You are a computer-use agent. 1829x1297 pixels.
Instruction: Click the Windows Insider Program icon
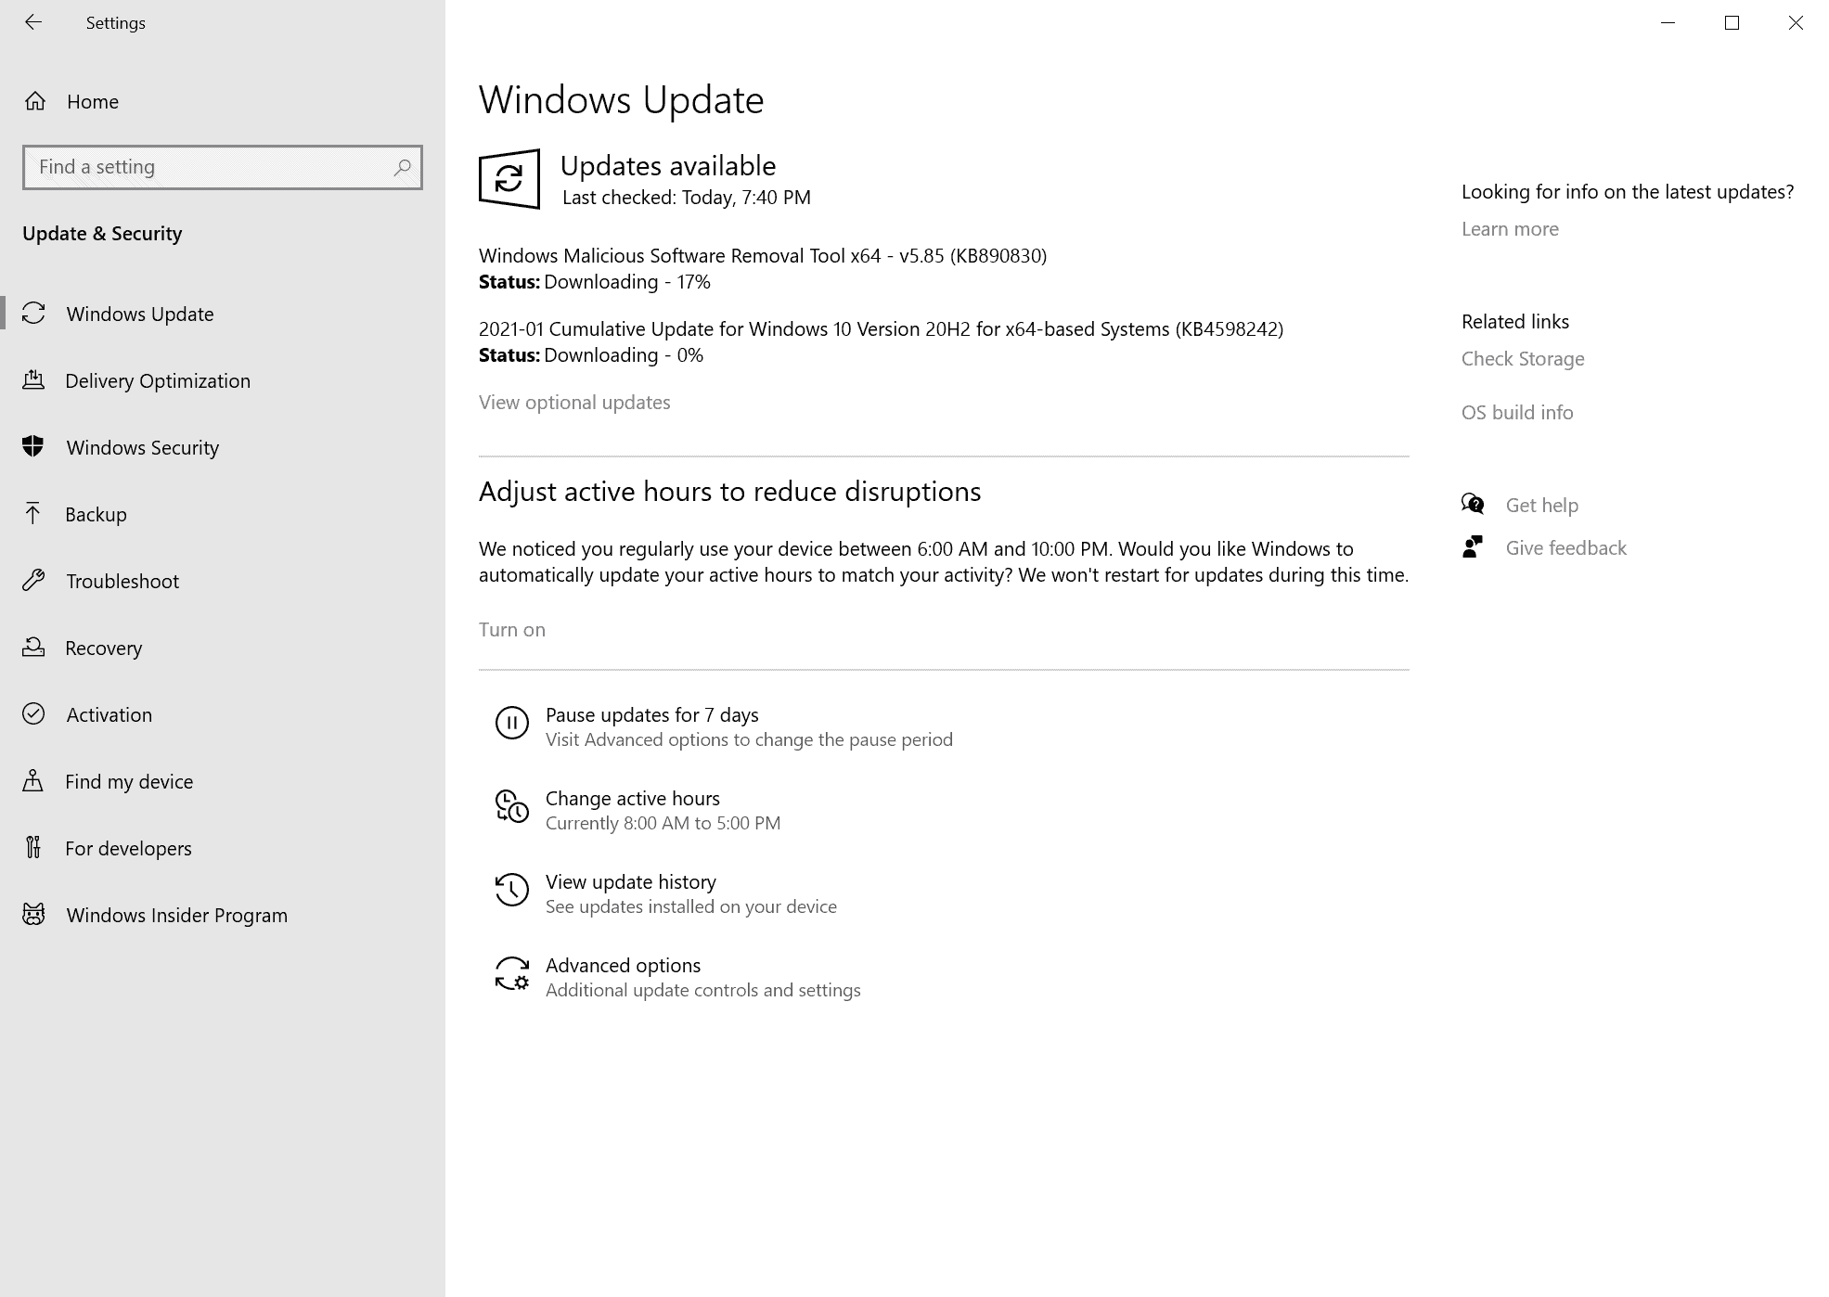(x=35, y=915)
